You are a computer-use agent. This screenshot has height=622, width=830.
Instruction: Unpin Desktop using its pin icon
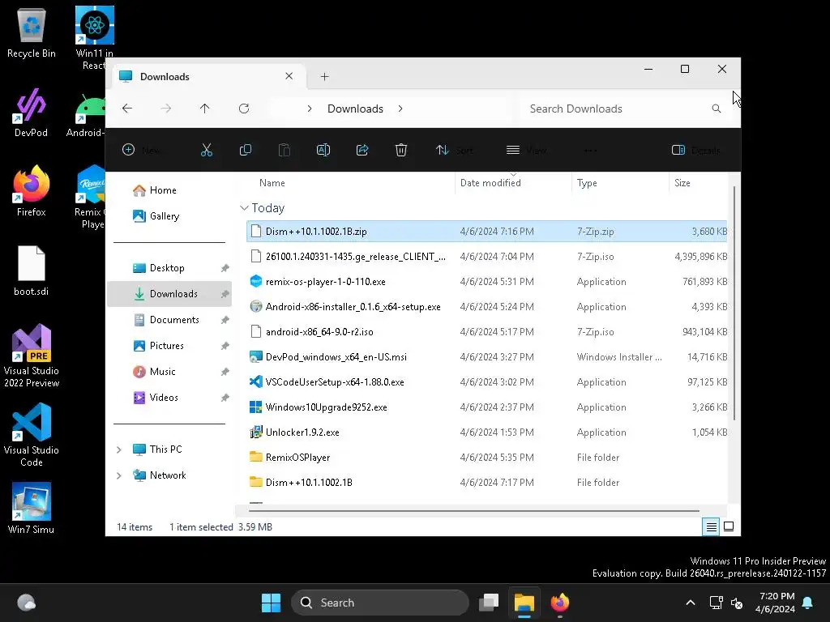225,268
